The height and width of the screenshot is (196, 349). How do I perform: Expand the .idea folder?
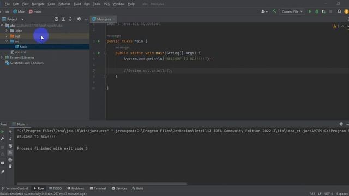point(7,30)
